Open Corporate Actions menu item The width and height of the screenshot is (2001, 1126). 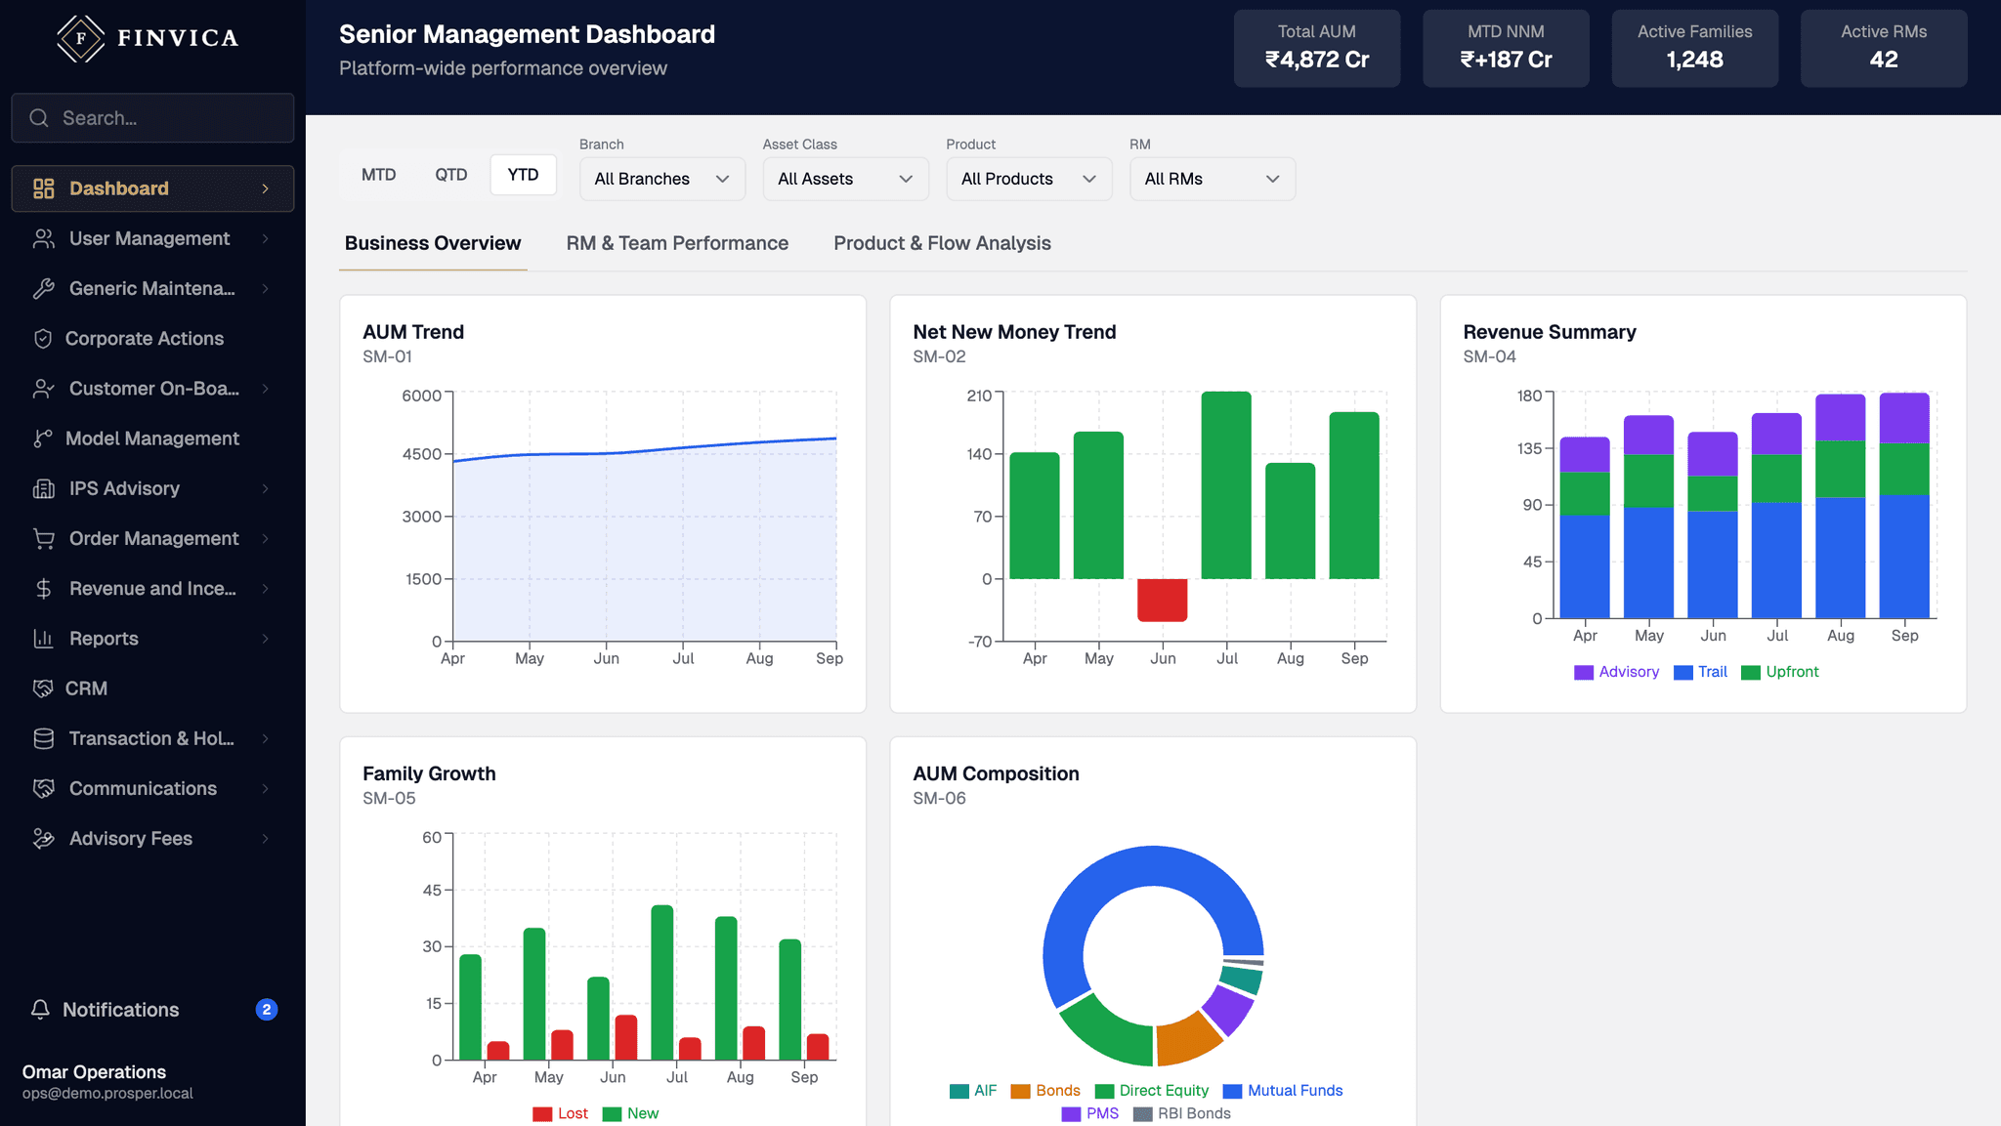pyautogui.click(x=152, y=339)
